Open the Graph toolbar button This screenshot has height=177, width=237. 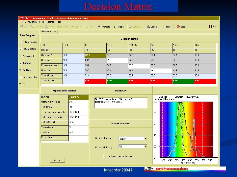118,27
